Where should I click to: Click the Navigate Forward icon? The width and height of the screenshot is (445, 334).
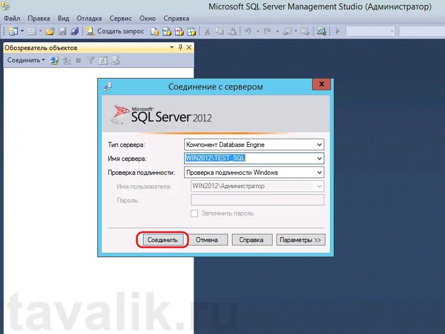305,31
